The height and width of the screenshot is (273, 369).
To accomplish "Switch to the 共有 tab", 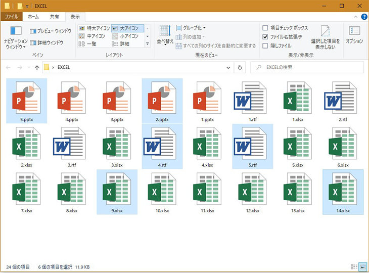I will pyautogui.click(x=55, y=17).
